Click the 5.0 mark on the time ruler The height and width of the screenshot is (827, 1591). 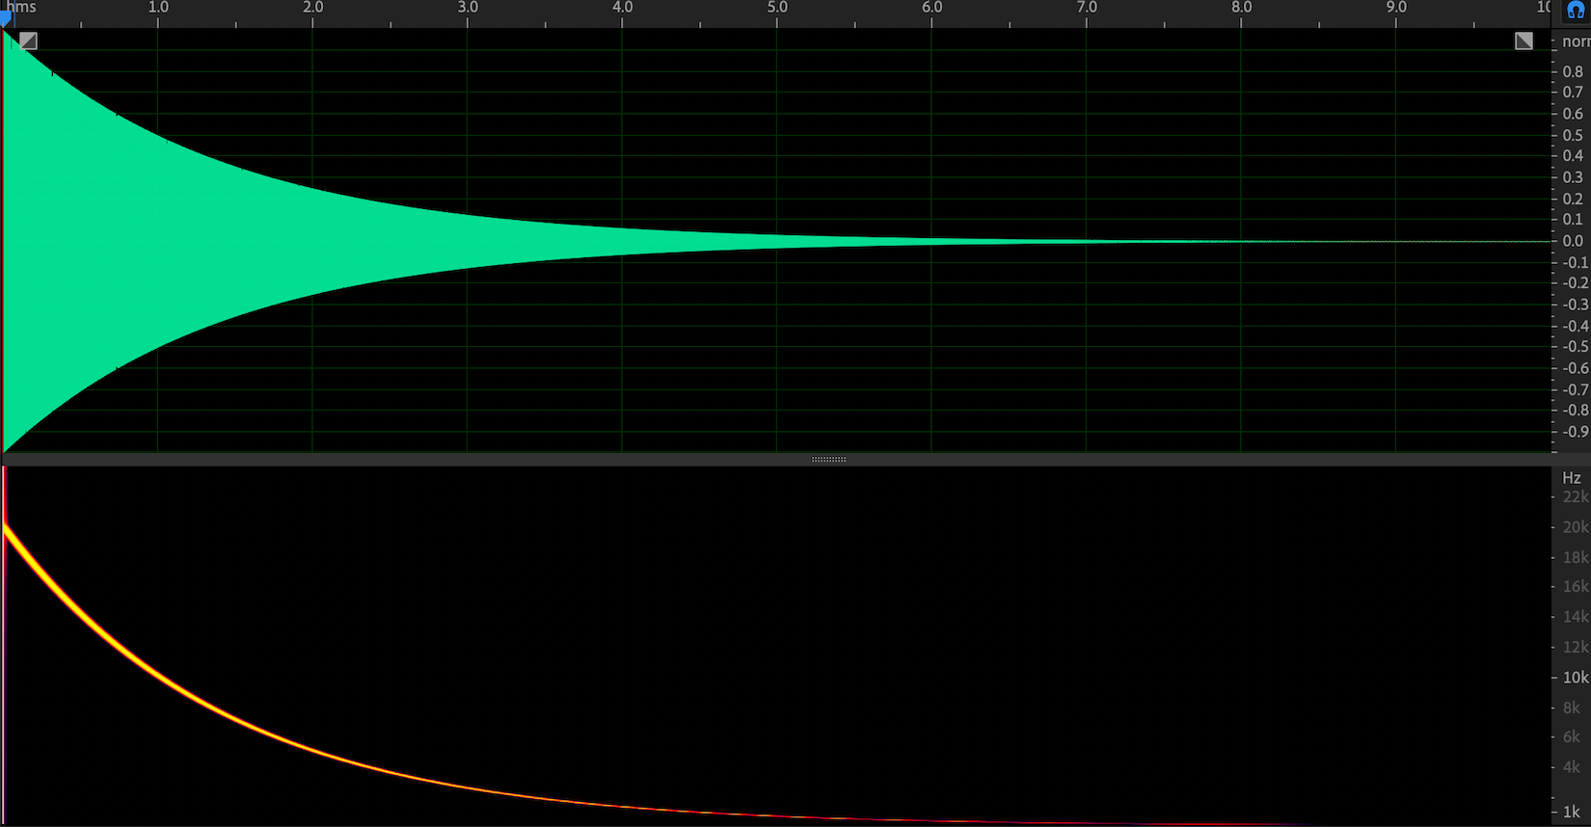(777, 8)
